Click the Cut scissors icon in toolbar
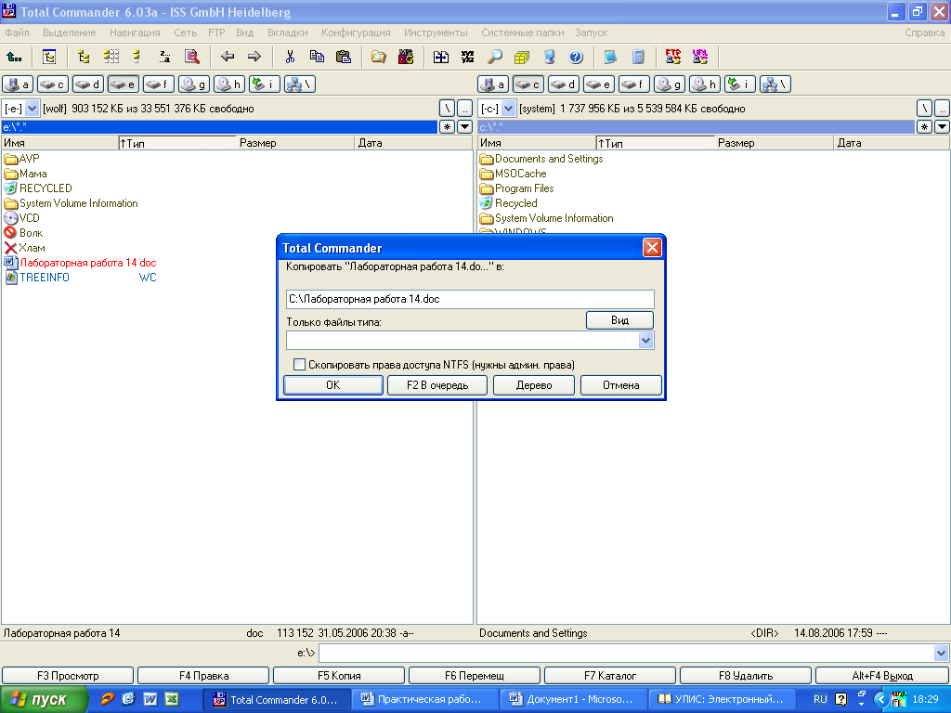 point(290,57)
